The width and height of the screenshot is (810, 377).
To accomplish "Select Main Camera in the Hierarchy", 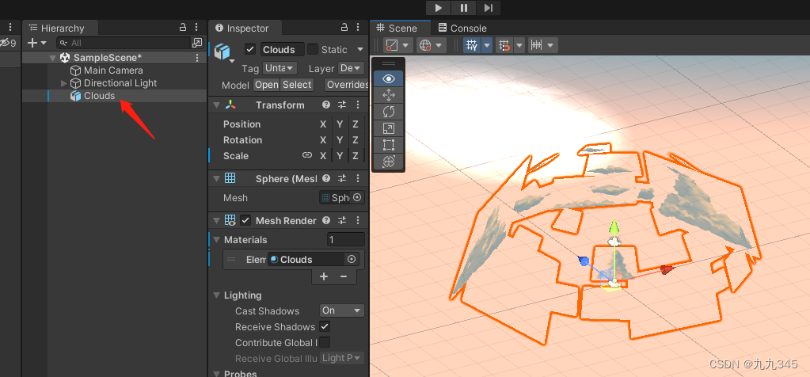I will (113, 70).
